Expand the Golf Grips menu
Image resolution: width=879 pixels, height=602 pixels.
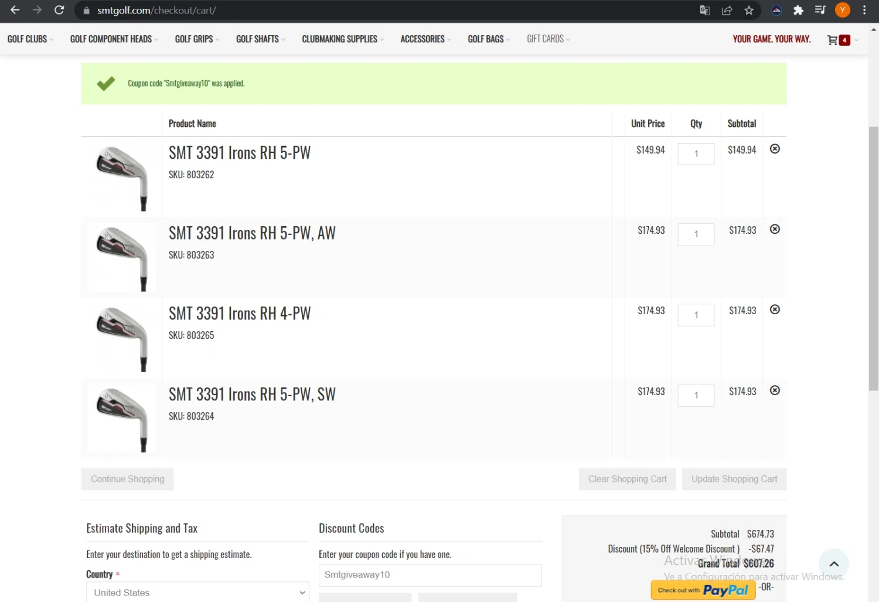[197, 39]
